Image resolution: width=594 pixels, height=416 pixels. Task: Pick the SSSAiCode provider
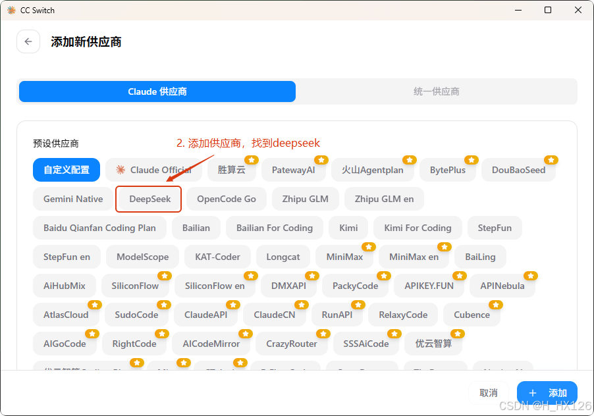pyautogui.click(x=366, y=344)
